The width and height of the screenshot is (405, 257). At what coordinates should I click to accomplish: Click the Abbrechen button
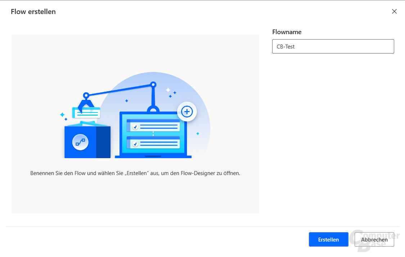tap(374, 239)
